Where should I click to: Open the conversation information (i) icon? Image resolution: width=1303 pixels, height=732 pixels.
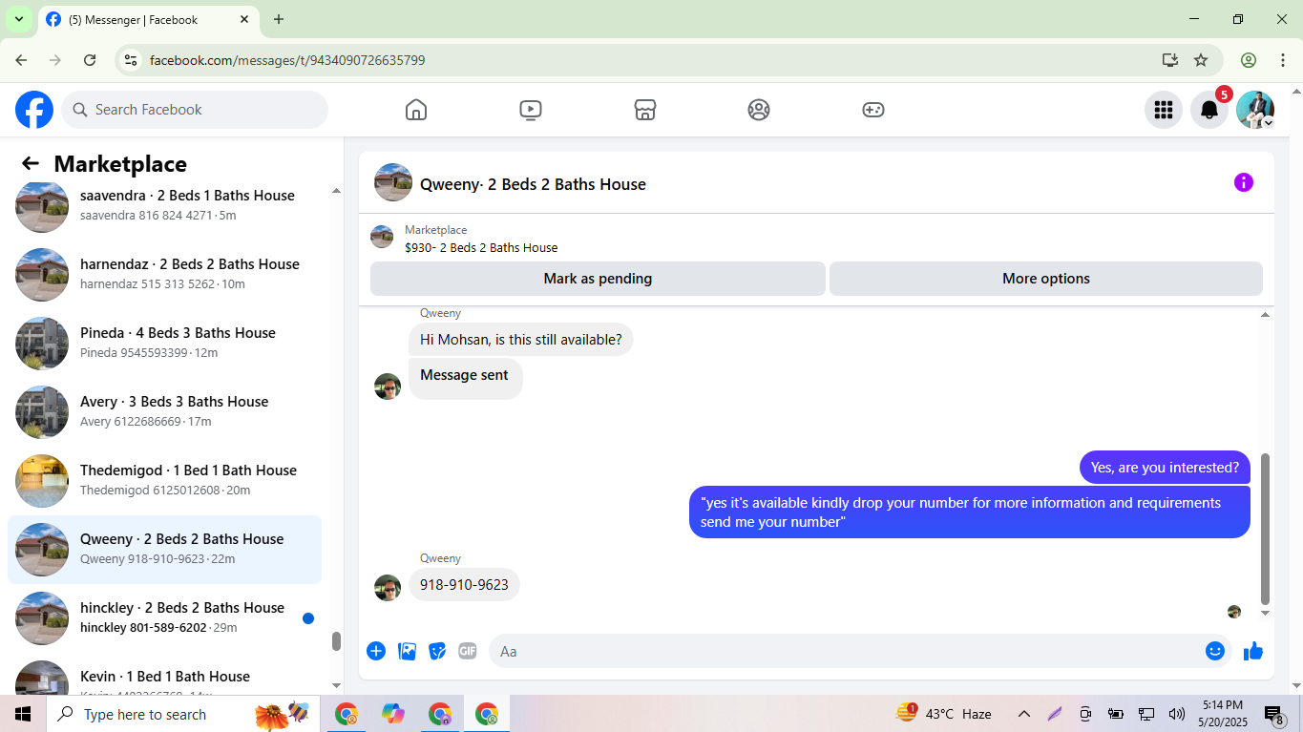pyautogui.click(x=1244, y=182)
